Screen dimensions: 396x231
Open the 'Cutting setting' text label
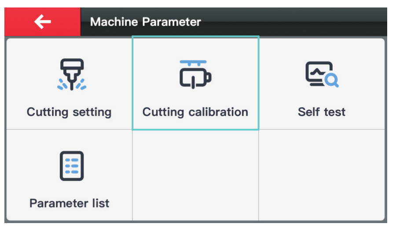69,112
